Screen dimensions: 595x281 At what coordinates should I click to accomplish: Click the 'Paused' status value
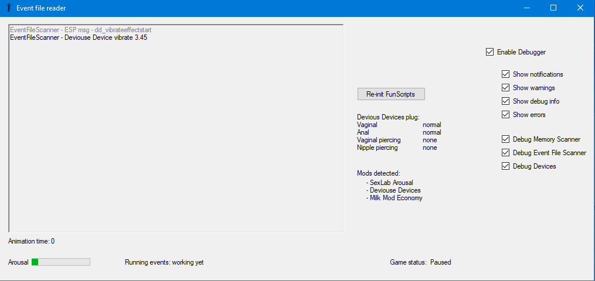pos(441,262)
